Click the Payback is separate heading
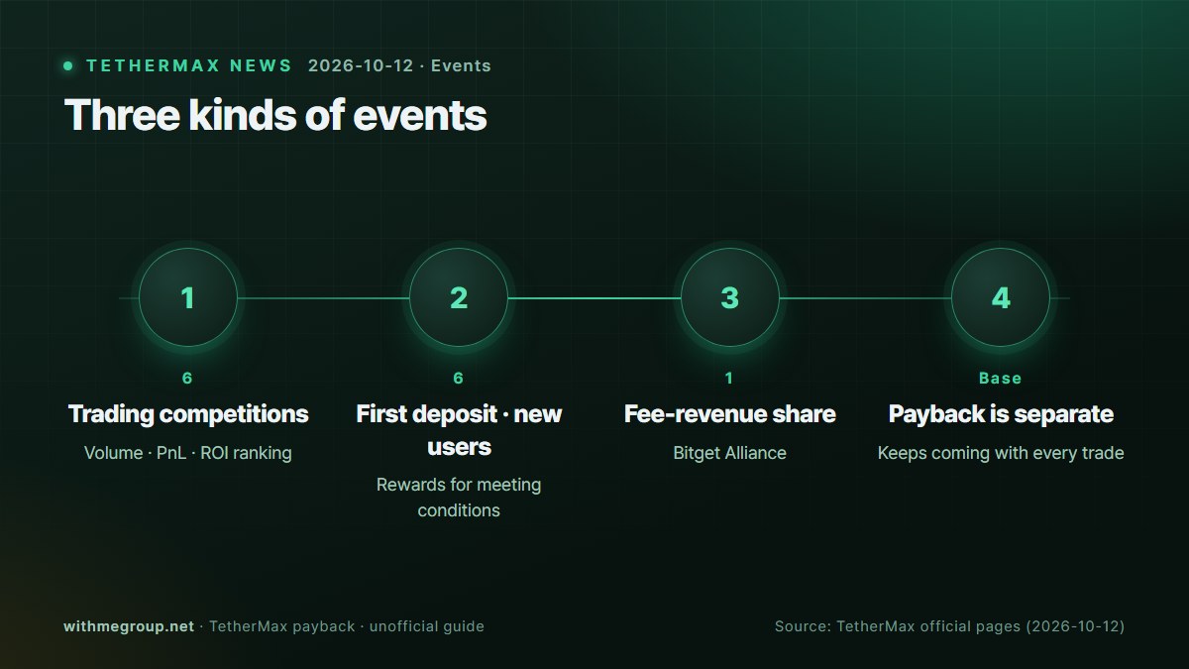Image resolution: width=1189 pixels, height=669 pixels. tap(1001, 413)
